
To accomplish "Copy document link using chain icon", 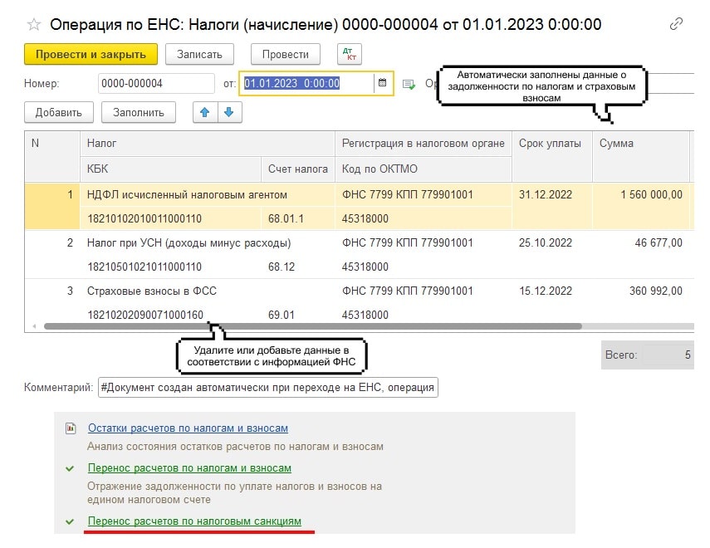I will [x=677, y=23].
